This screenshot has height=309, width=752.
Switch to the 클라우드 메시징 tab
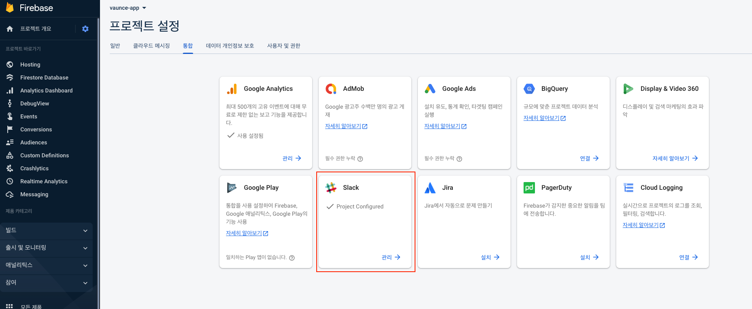coord(152,46)
